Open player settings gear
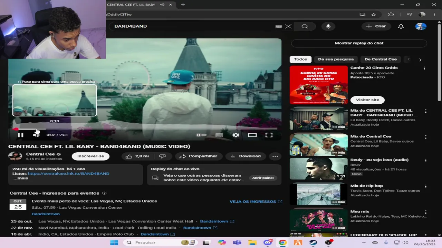The height and width of the screenshot is (248, 442). 236,135
